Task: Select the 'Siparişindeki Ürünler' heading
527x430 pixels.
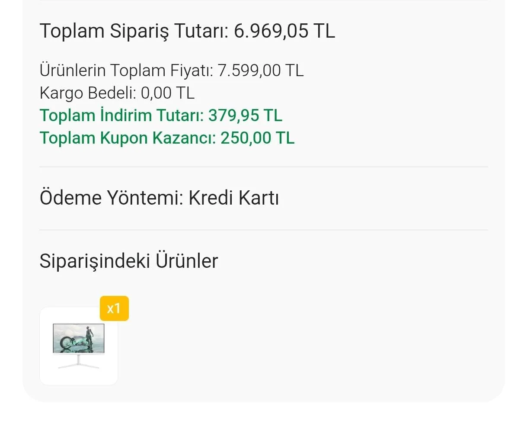Action: [x=129, y=261]
